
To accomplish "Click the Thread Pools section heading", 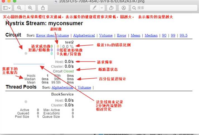I will 21,87.
